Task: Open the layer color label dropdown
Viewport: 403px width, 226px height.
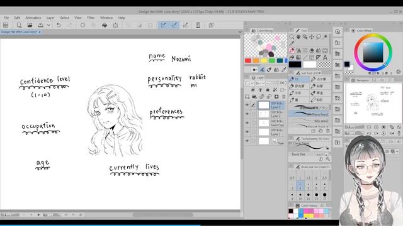Action: pyautogui.click(x=249, y=83)
